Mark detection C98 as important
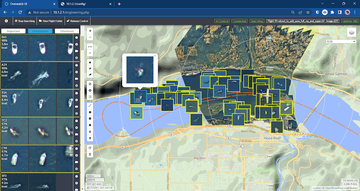The image size is (360, 191). click(76, 149)
